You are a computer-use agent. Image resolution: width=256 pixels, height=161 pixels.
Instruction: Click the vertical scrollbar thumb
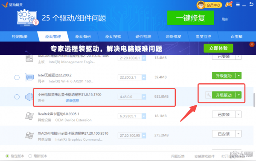(x=254, y=100)
